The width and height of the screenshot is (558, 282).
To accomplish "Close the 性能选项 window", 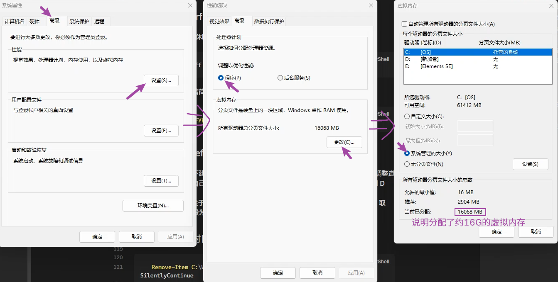I will point(371,5).
